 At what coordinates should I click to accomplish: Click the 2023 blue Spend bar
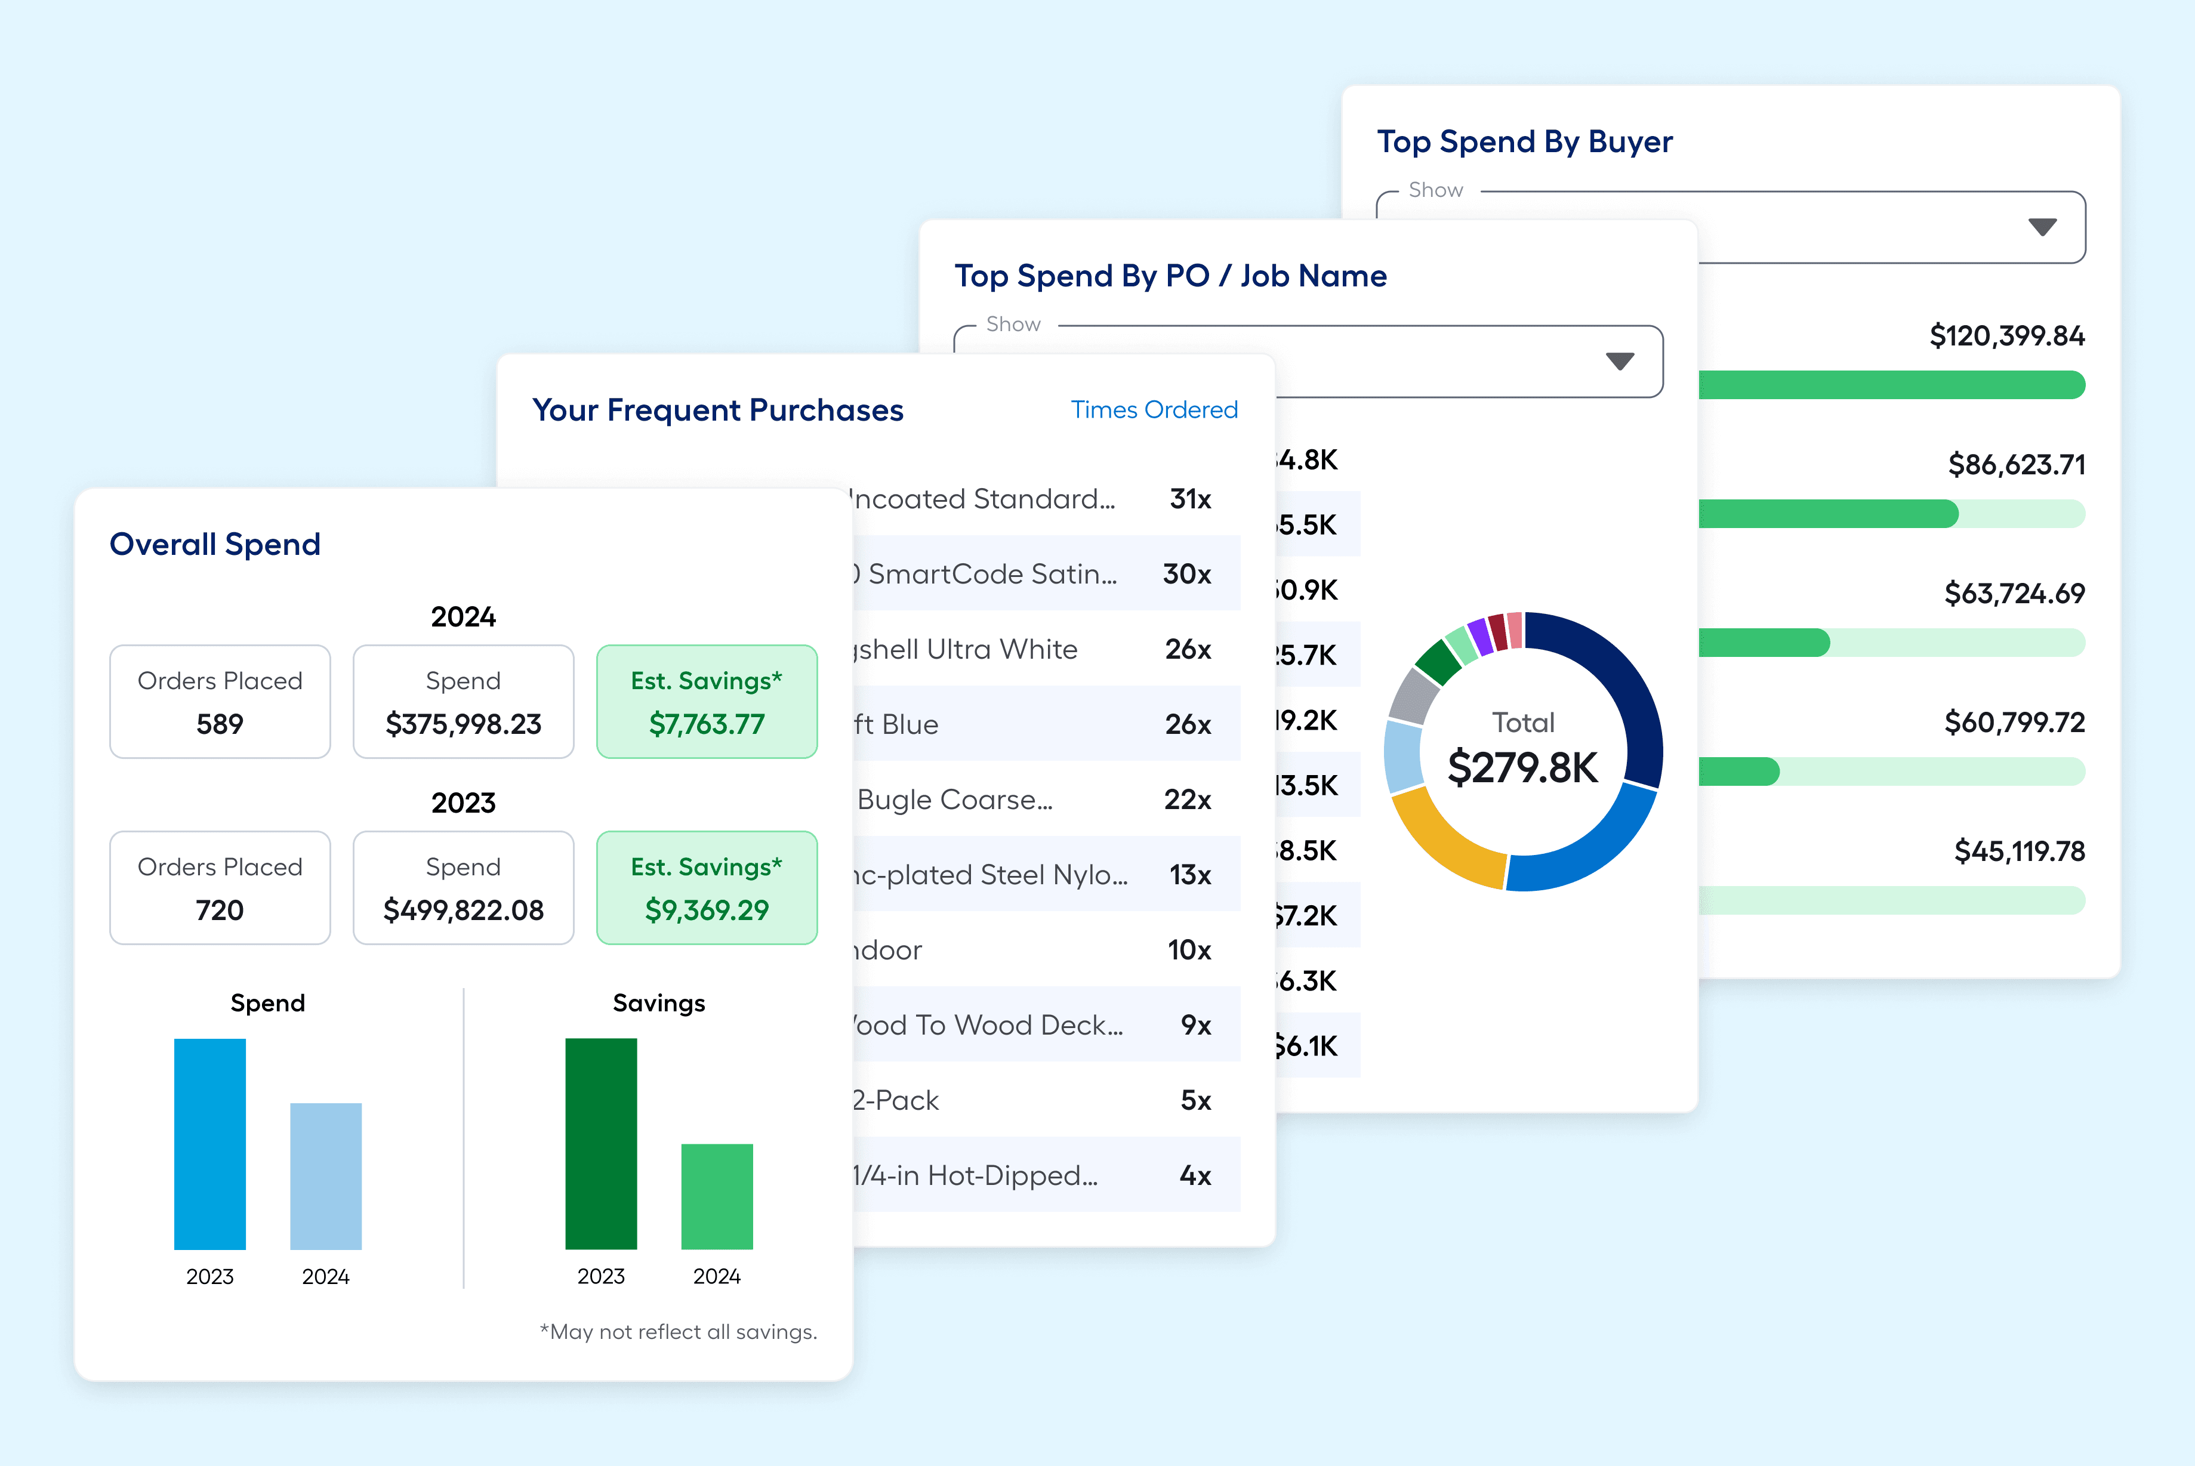(209, 1143)
